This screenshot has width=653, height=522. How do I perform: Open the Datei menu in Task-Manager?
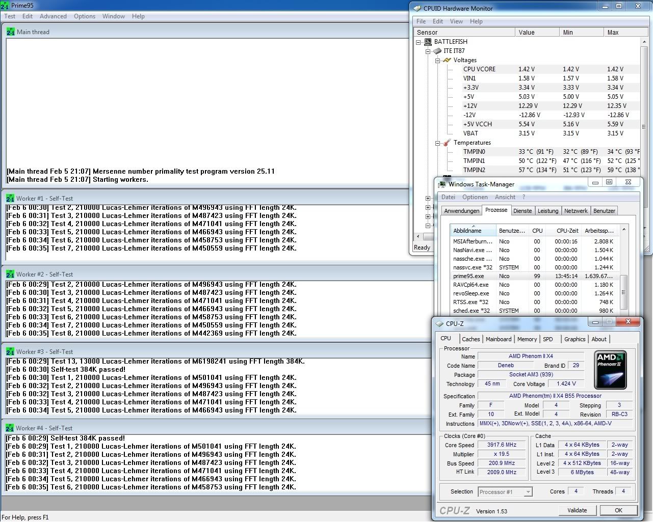448,197
